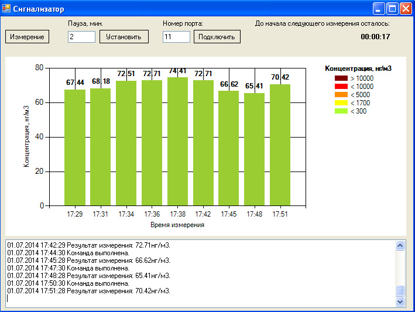Click the Пауза, мин. label
Viewport: 415px width, 312px height.
85,23
